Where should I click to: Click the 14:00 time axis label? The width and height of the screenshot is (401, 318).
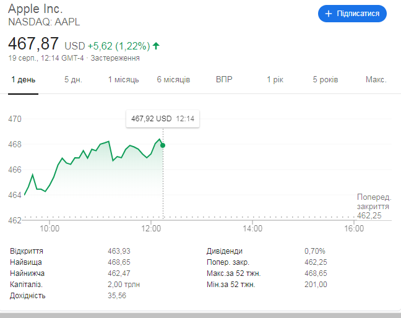tap(252, 228)
